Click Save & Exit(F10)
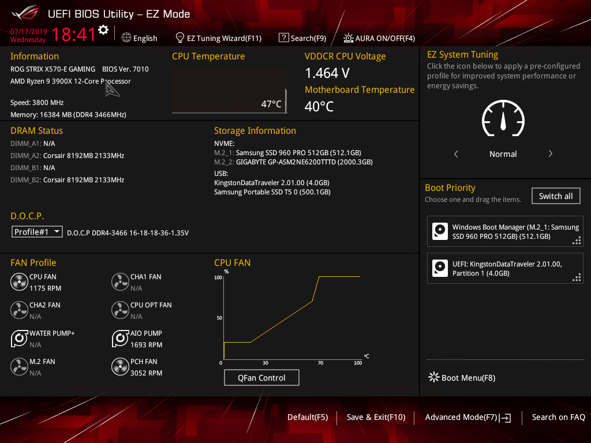The width and height of the screenshot is (591, 443). [x=376, y=417]
